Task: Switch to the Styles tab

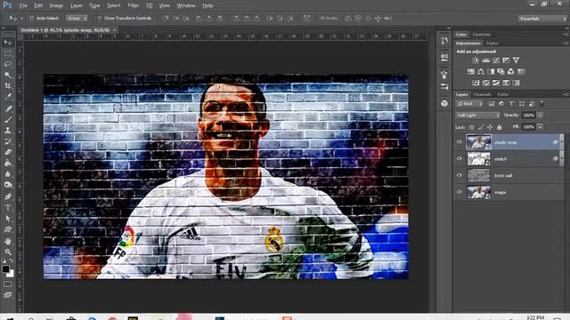Action: (492, 44)
